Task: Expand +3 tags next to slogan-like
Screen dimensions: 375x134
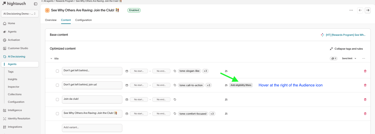Action: (205, 71)
